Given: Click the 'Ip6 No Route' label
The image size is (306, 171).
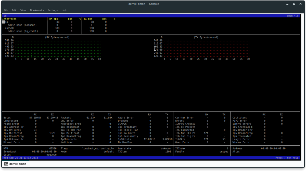Looking at the screenshot, I should tap(127, 133).
